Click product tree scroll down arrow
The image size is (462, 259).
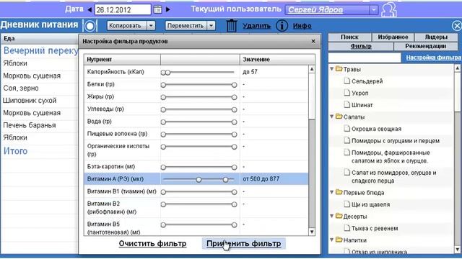(x=457, y=250)
